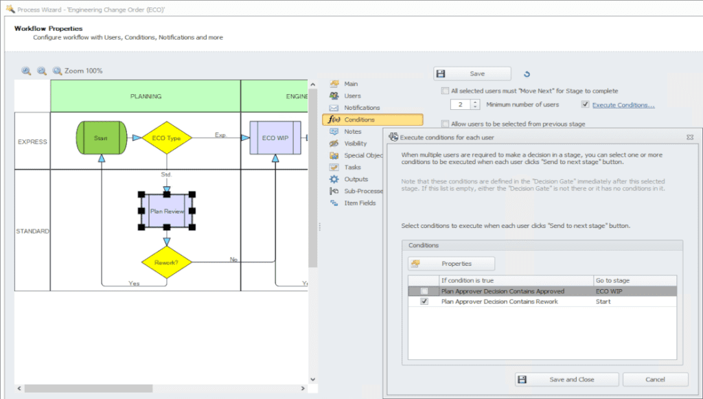This screenshot has width=703, height=399.
Task: Click the Outputs gear icon
Action: [x=334, y=179]
